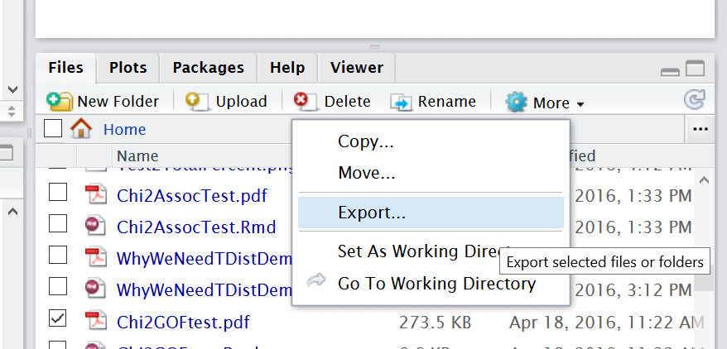Open the ellipsis path browse button
This screenshot has width=727, height=349.
click(700, 129)
